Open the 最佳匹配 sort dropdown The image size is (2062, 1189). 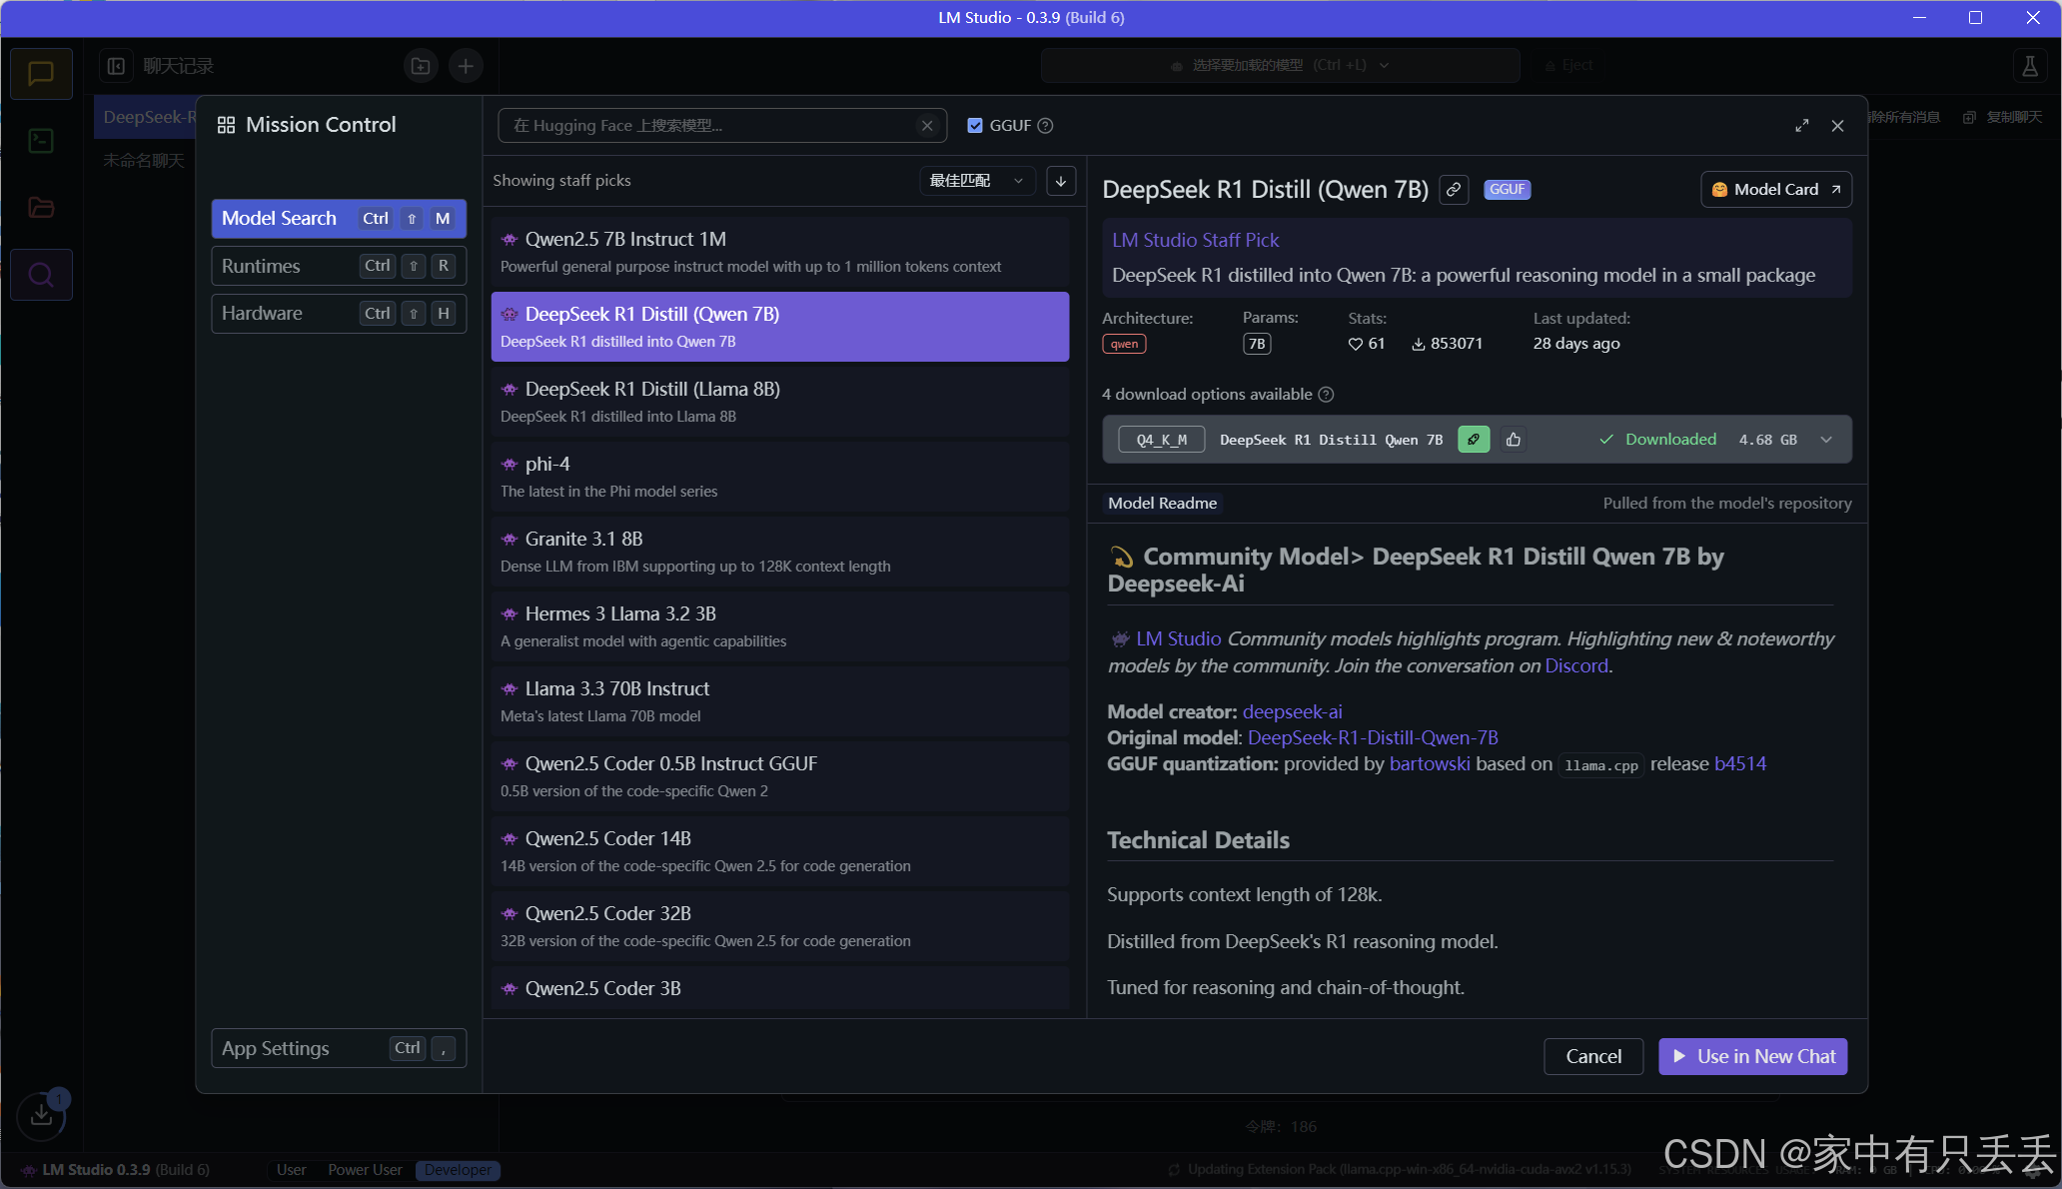[x=975, y=181]
